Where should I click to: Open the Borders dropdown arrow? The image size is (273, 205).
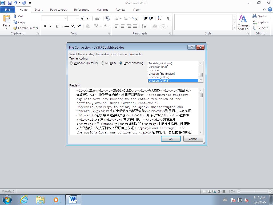point(167,26)
